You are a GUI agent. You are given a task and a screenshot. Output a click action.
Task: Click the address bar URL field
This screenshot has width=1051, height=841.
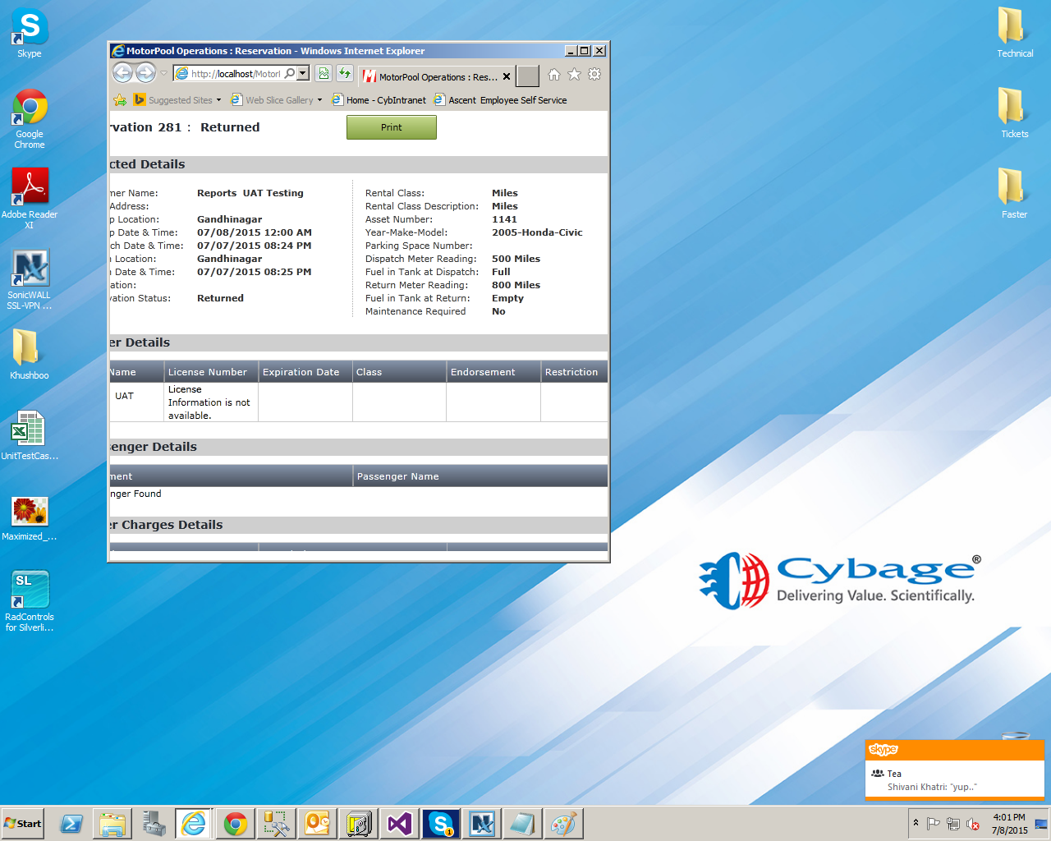coord(236,74)
